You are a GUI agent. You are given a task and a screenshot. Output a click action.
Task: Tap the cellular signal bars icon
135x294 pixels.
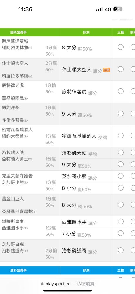[99, 9]
